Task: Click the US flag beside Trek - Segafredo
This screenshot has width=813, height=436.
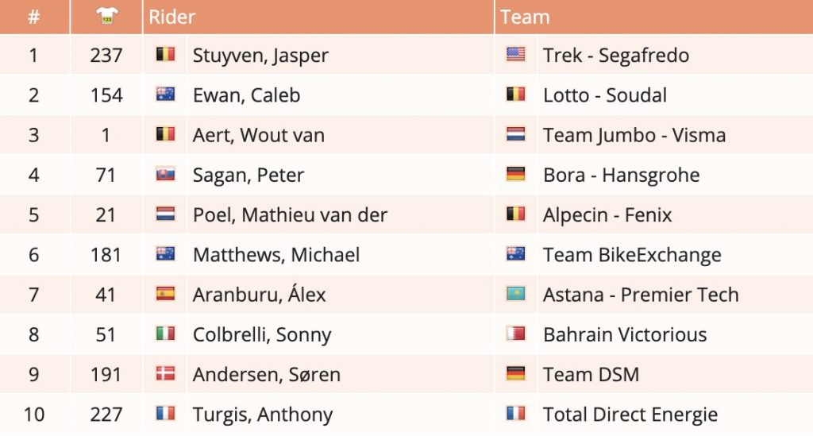Action: coord(515,54)
